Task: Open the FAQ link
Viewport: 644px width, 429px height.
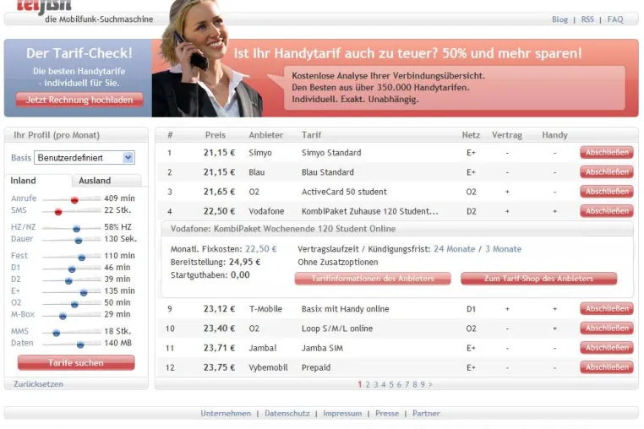Action: coord(614,19)
